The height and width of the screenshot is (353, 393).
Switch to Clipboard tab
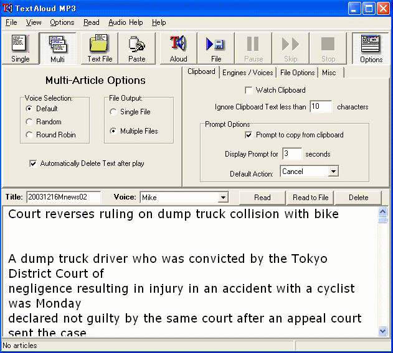201,72
